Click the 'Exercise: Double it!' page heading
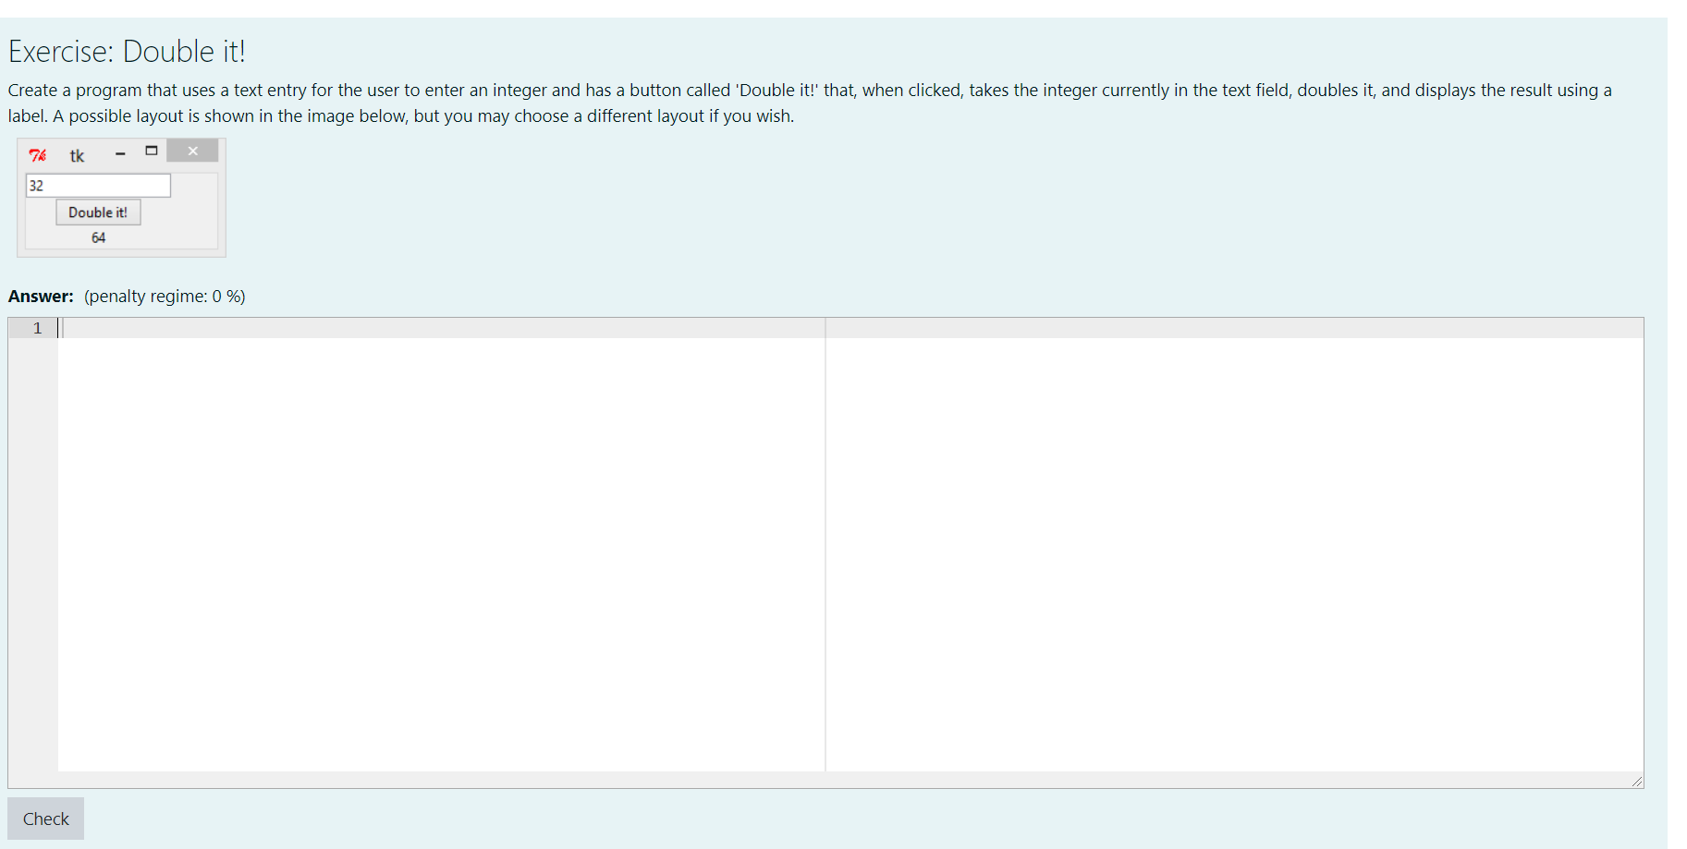The image size is (1687, 849). [x=127, y=52]
